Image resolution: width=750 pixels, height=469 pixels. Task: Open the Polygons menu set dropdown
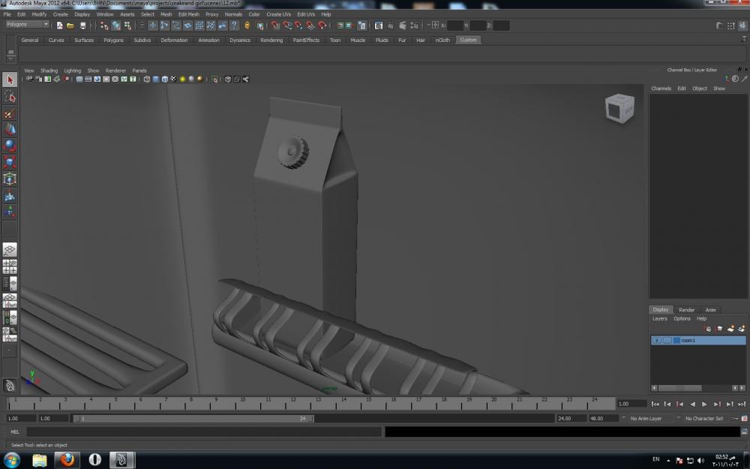click(x=27, y=25)
